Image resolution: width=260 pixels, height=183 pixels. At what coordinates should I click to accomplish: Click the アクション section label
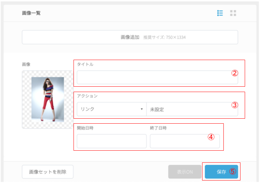point(87,96)
